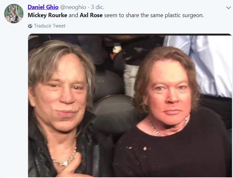Screen dimensions: 233x178
Task: Click the bold Mickey Rourke text
Action: [47, 15]
